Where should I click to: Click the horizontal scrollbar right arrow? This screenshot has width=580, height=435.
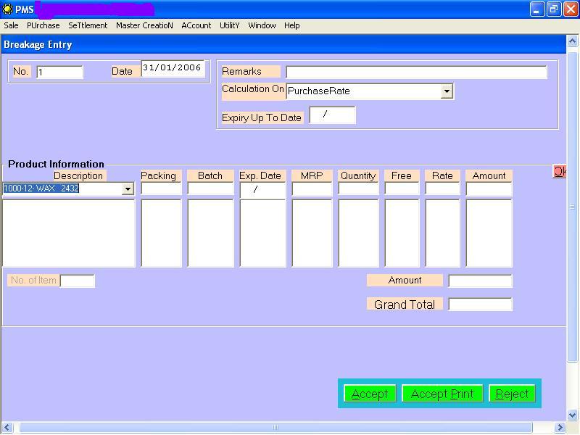click(560, 428)
